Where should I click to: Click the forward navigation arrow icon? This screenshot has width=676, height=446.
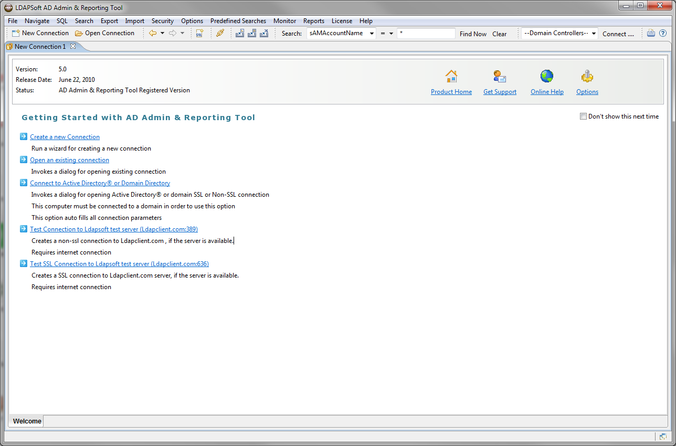click(173, 33)
